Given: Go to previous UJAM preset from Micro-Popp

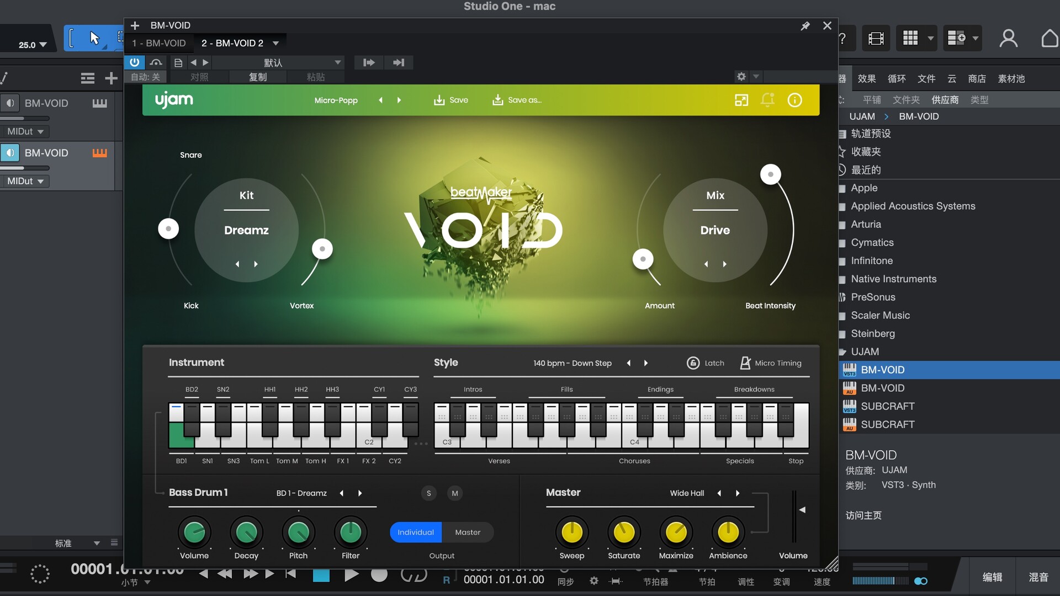Looking at the screenshot, I should tap(380, 100).
